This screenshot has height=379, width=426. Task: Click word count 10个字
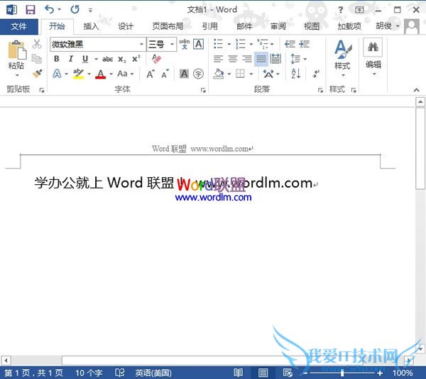[89, 373]
